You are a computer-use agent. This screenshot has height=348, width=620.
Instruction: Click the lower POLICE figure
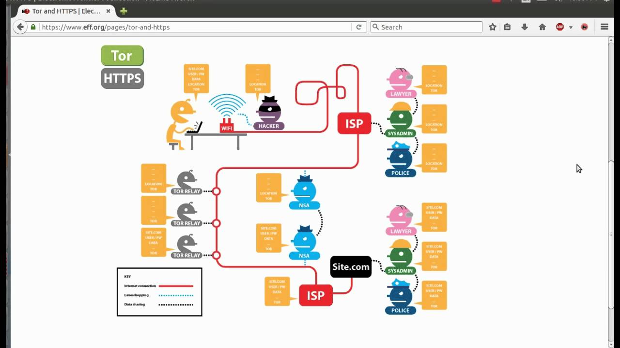(401, 297)
